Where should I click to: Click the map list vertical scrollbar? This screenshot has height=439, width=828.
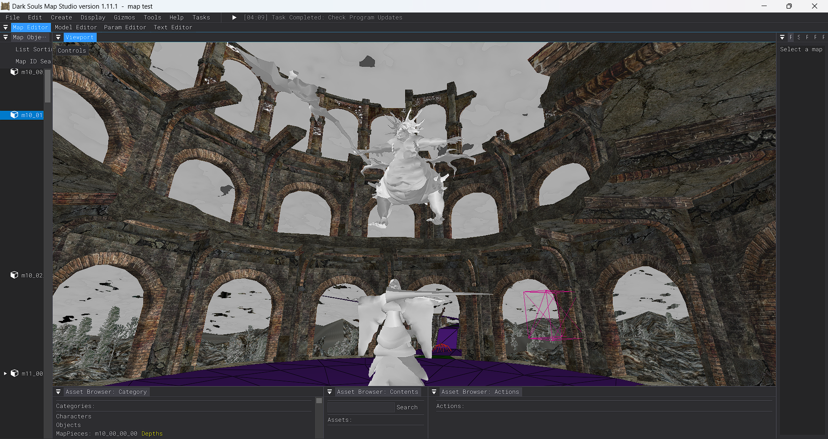47,86
